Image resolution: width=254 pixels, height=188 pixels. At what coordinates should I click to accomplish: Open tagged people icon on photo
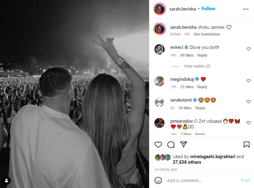6,180
